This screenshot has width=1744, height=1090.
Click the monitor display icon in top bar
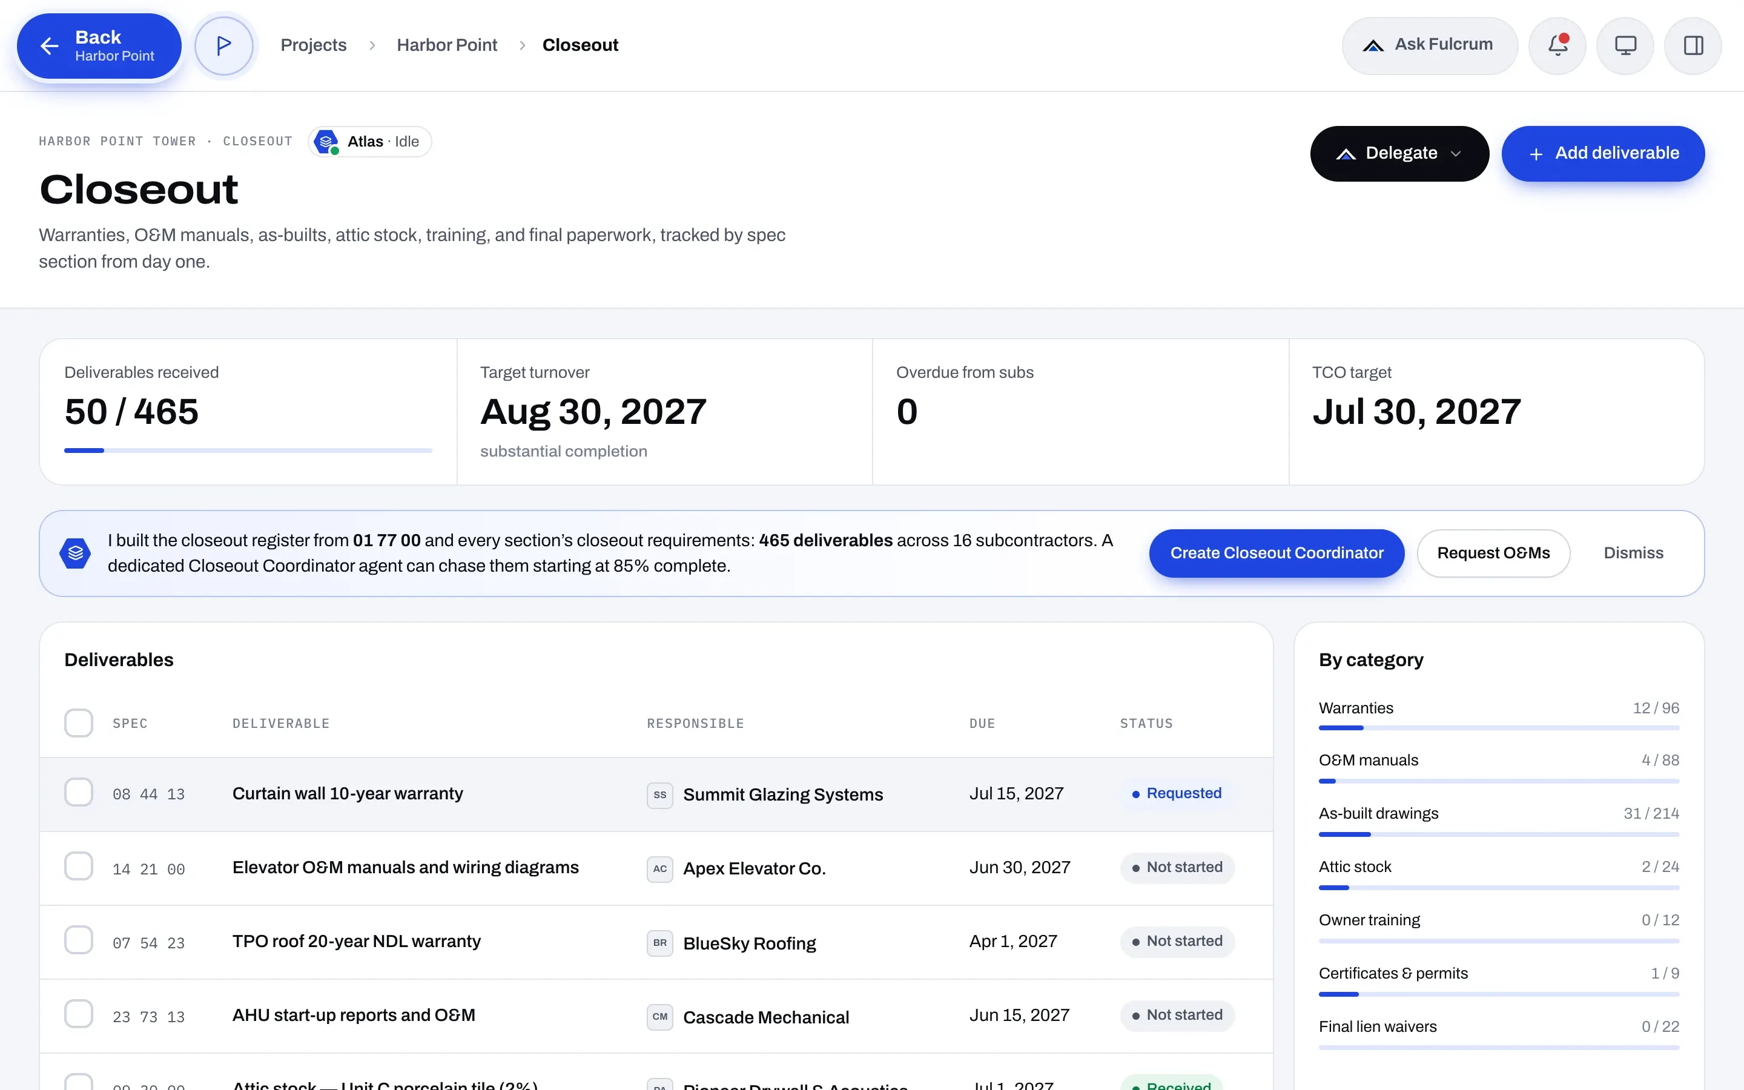click(x=1625, y=45)
